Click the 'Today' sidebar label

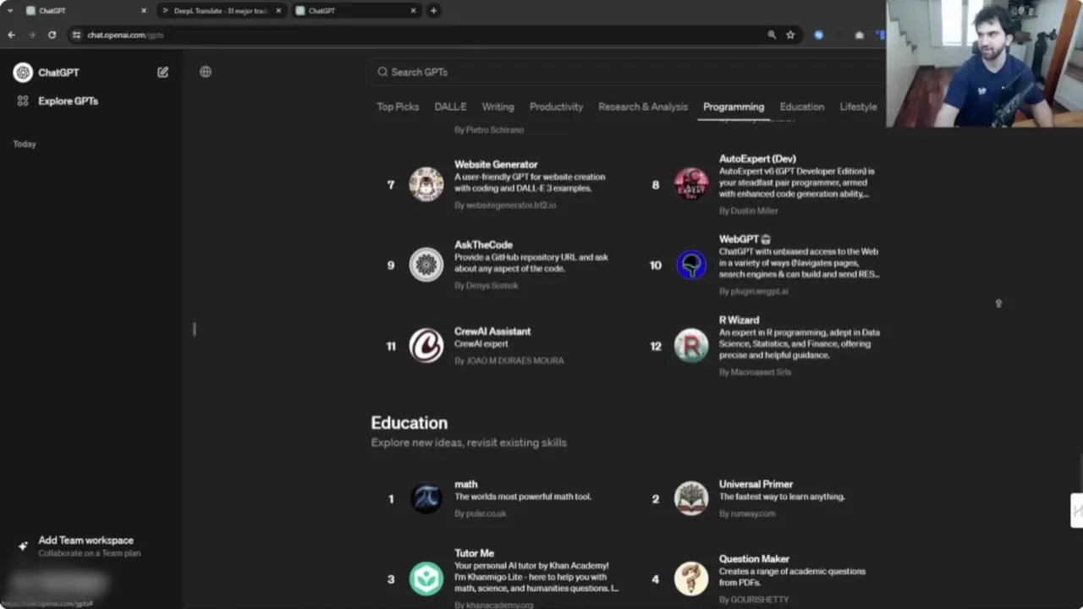click(x=25, y=144)
